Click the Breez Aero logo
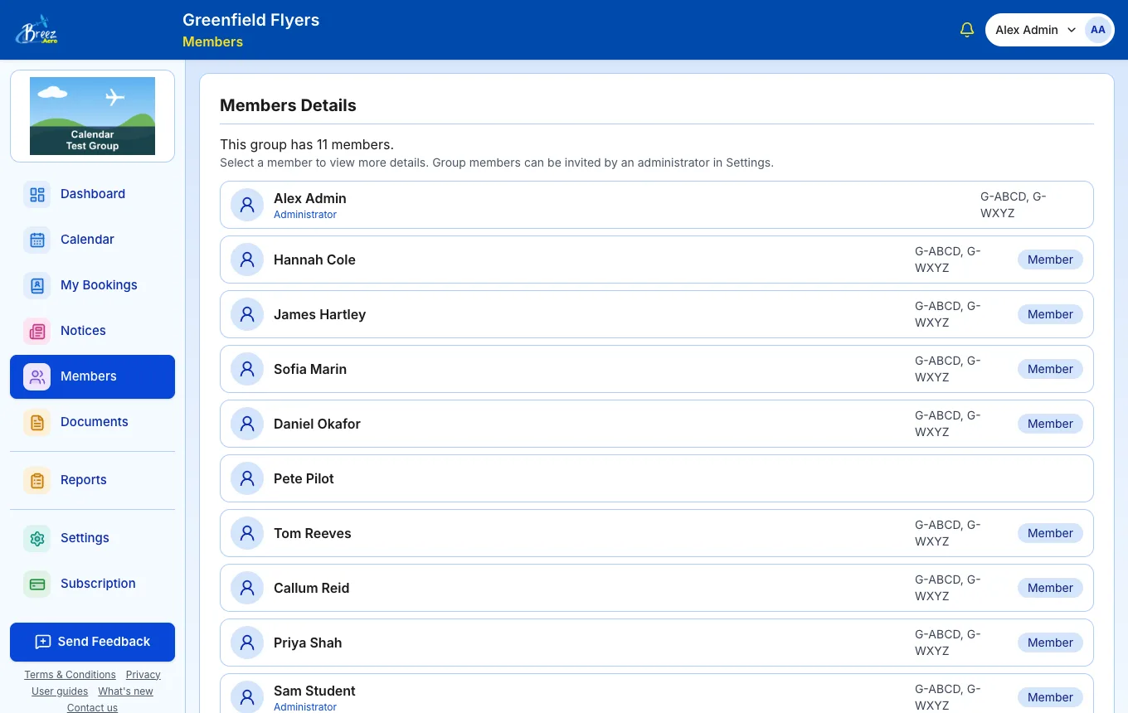The width and height of the screenshot is (1128, 713). pos(36,30)
